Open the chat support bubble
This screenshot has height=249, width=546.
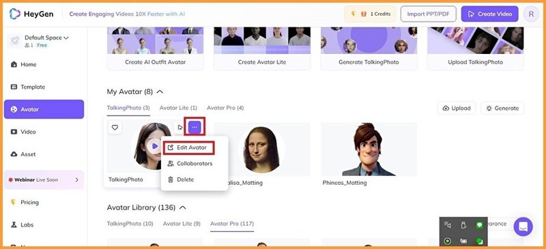point(523,226)
